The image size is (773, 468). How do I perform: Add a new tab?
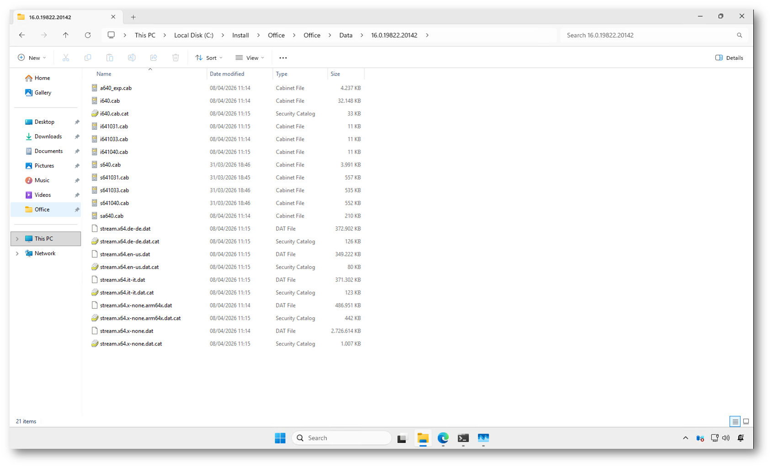133,17
